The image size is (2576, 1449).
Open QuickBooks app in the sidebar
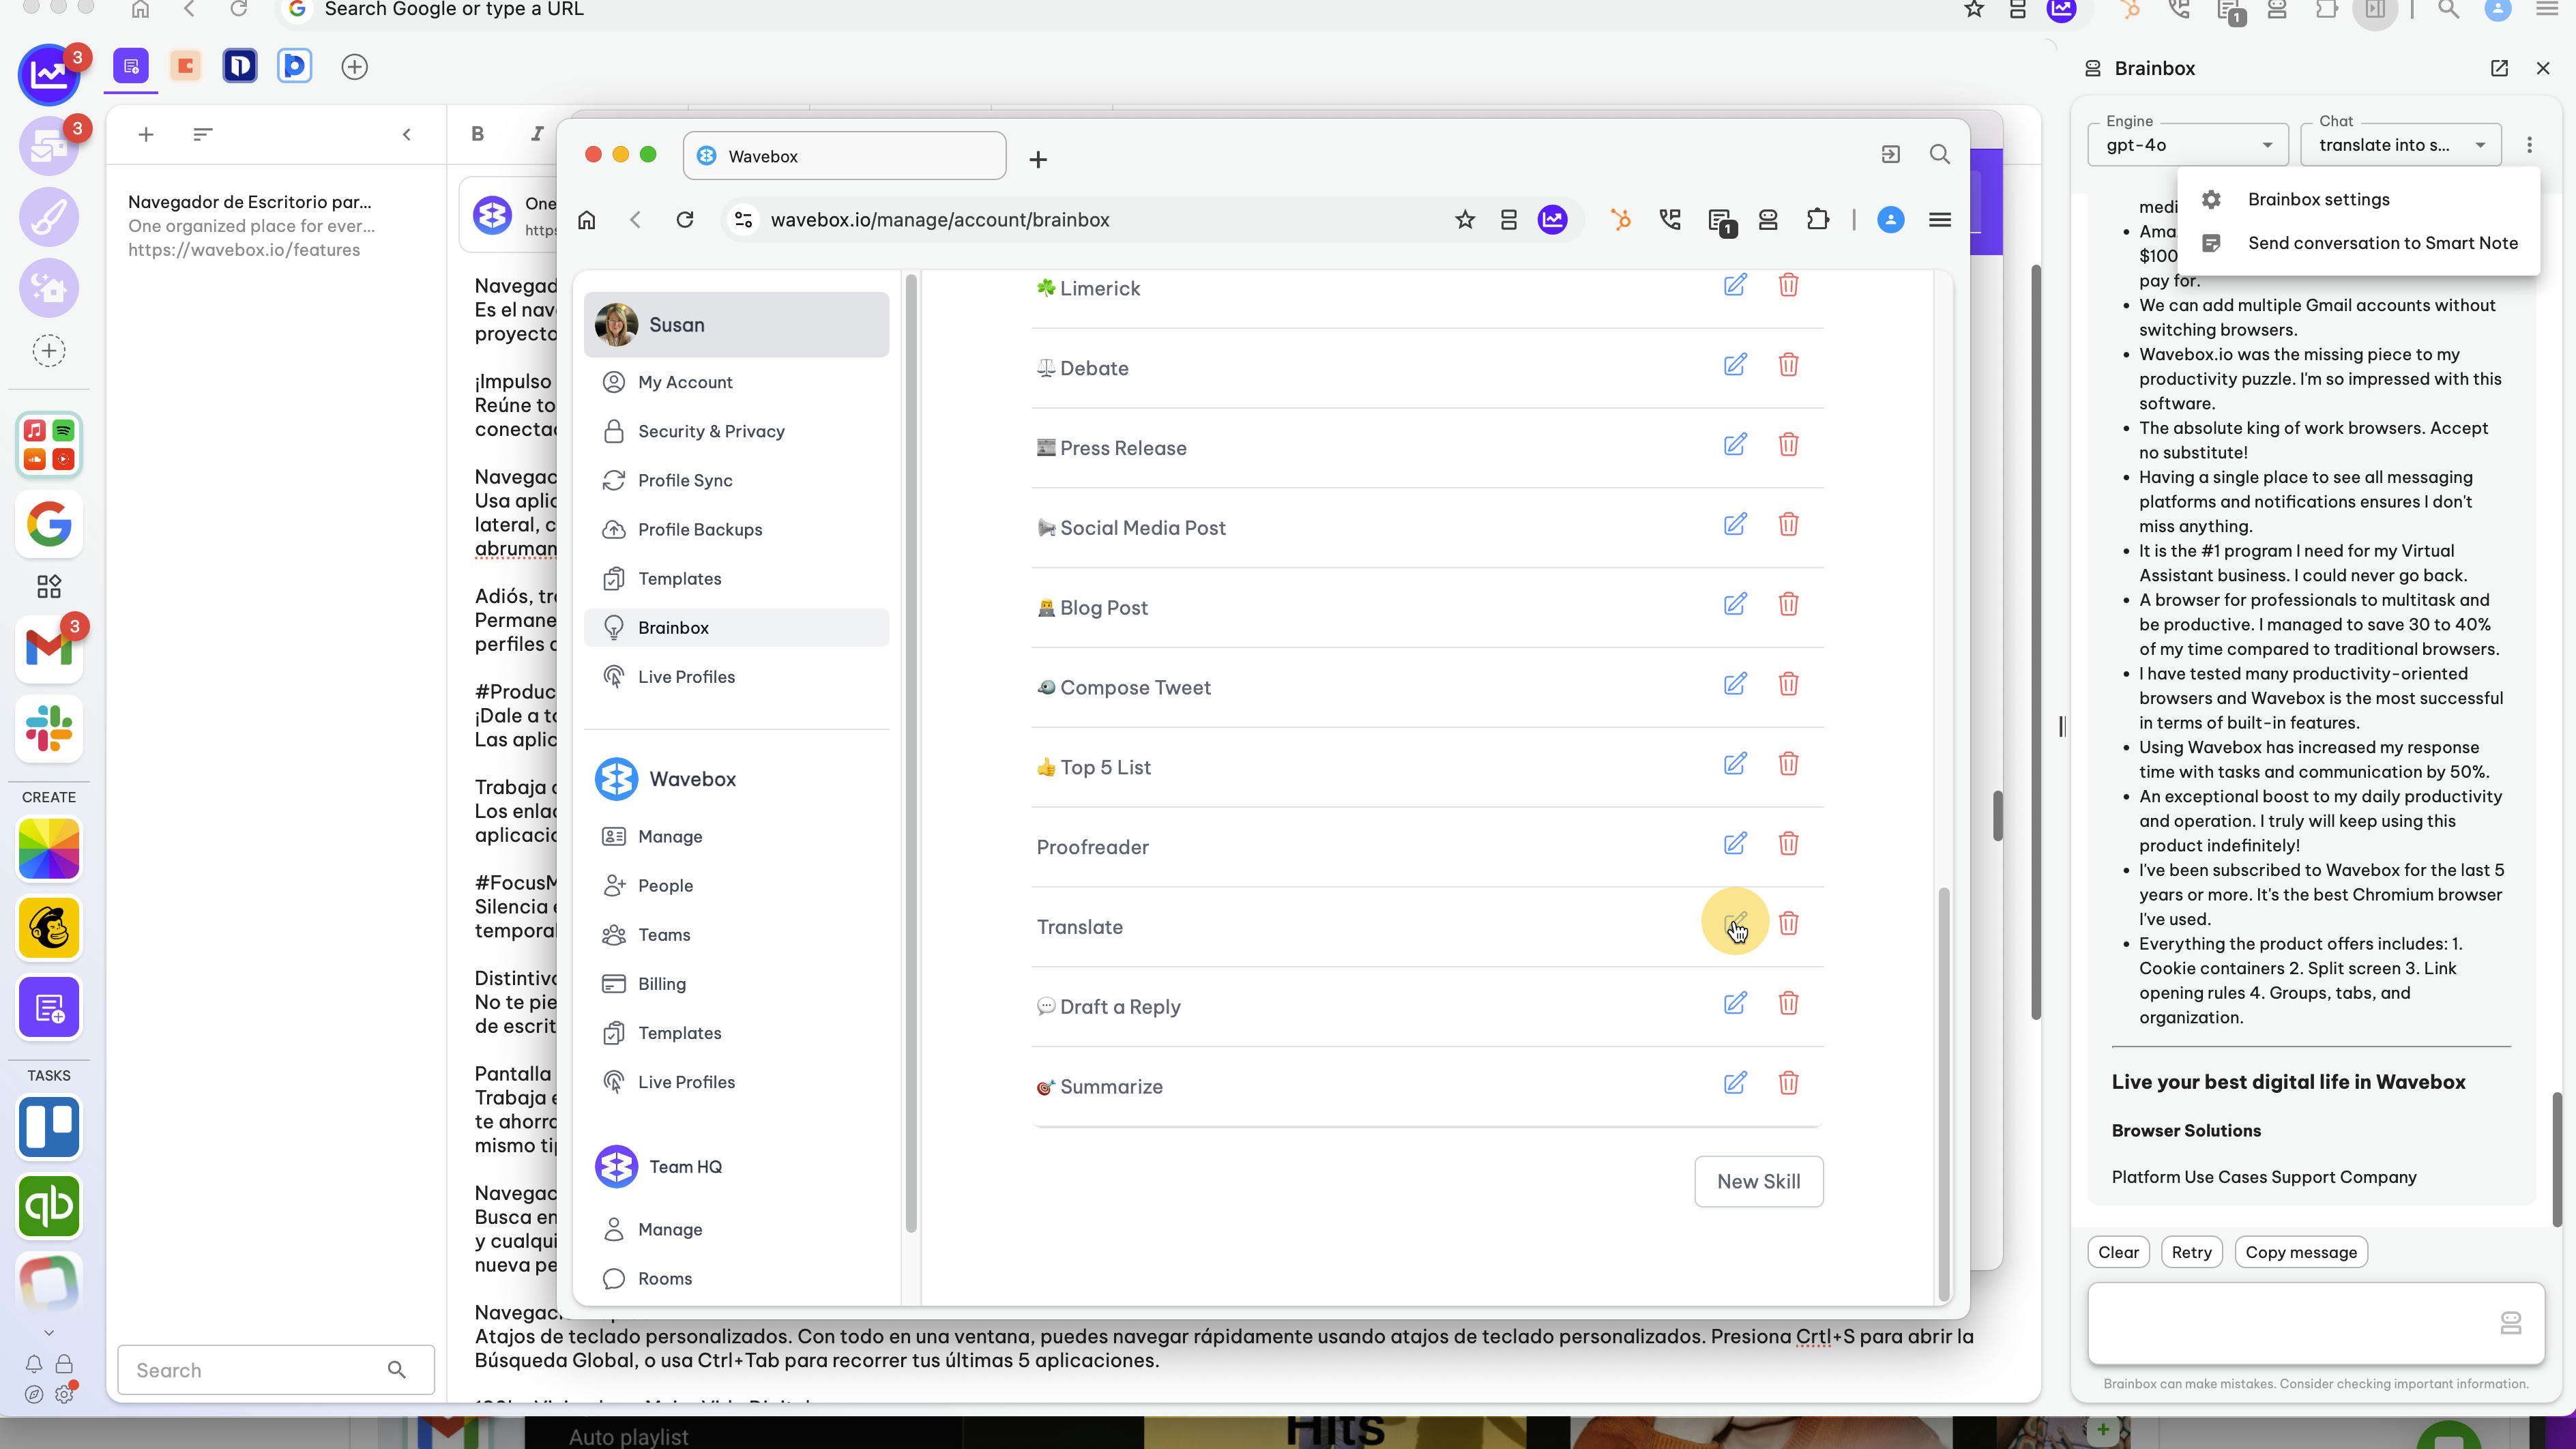coord(49,1206)
